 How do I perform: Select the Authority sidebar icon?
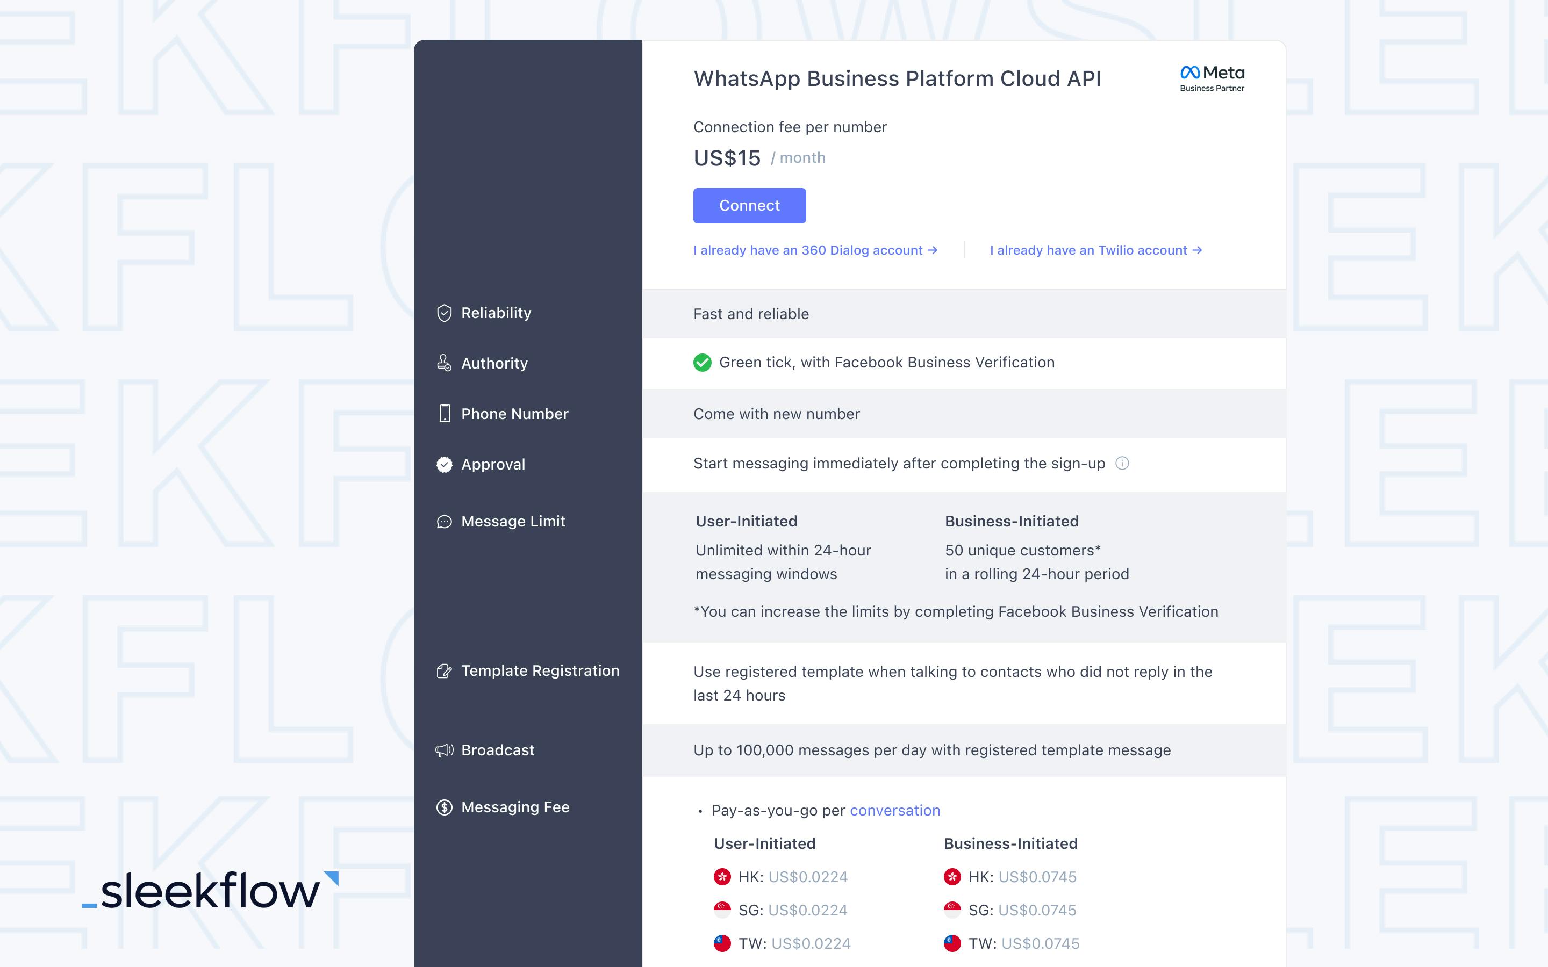point(443,363)
